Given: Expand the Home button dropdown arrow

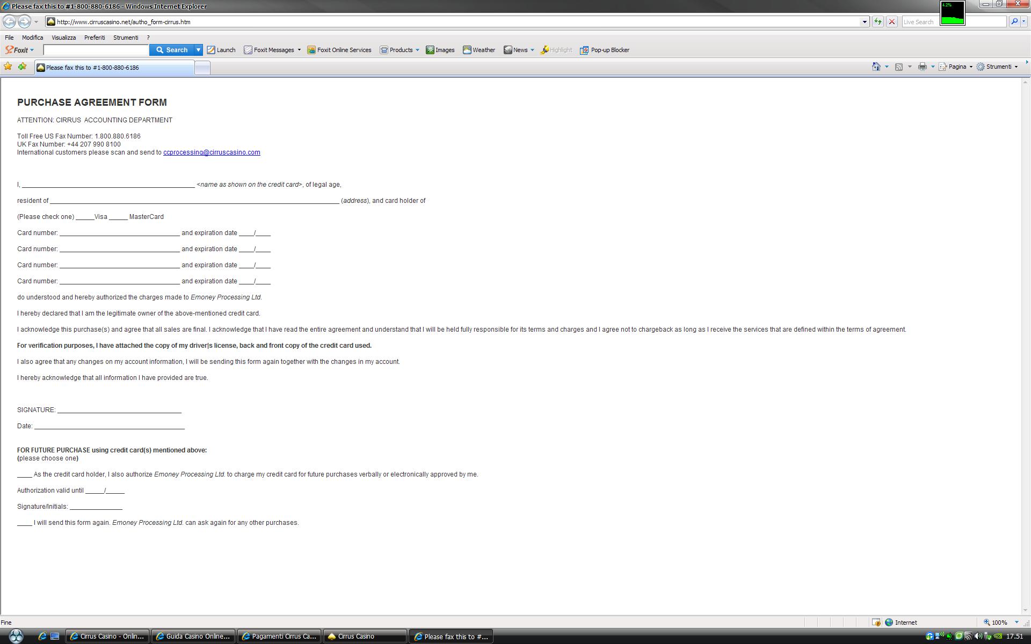Looking at the screenshot, I should (x=887, y=67).
